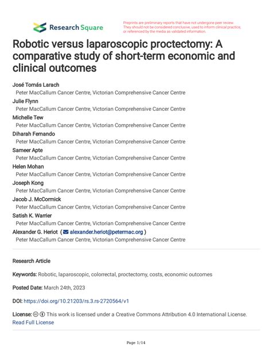Click the Creative Commons CC icon
Image resolution: width=272 pixels, height=352 pixels.
[x=36, y=314]
